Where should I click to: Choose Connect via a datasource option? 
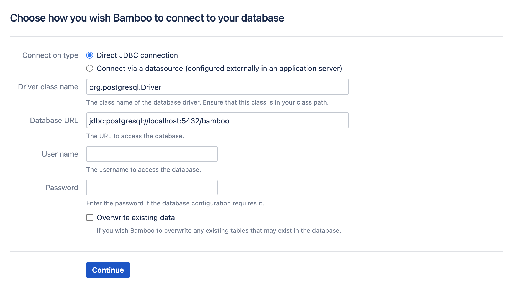pyautogui.click(x=90, y=68)
